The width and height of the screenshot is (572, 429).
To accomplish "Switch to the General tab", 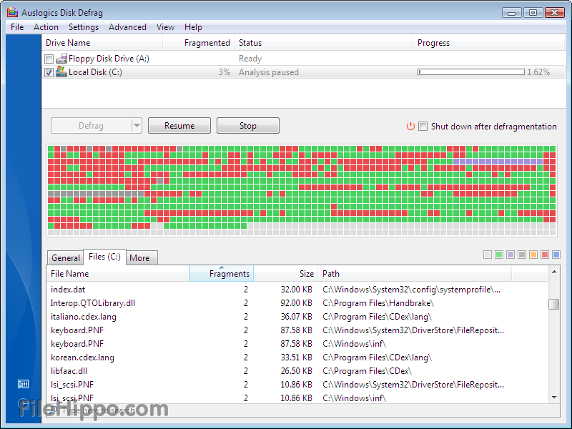I will [x=65, y=257].
